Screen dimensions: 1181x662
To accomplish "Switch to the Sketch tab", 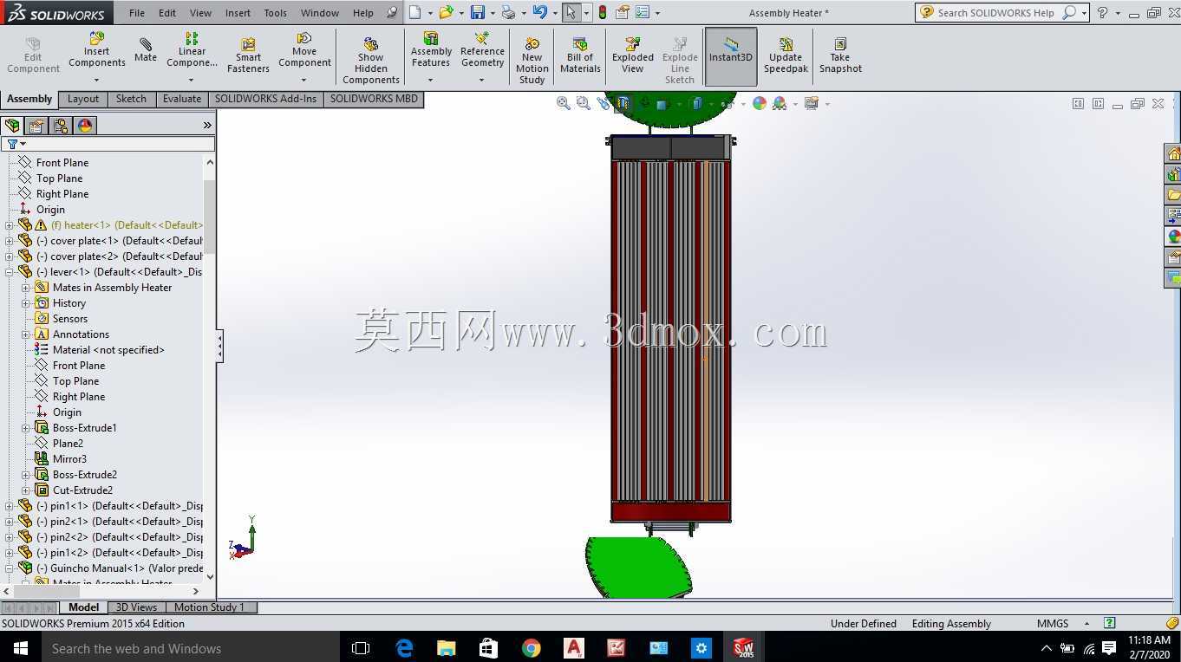I will click(131, 99).
